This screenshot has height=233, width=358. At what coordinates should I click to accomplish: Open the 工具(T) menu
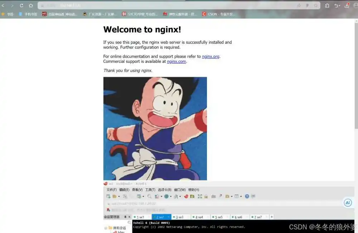tap(150, 190)
